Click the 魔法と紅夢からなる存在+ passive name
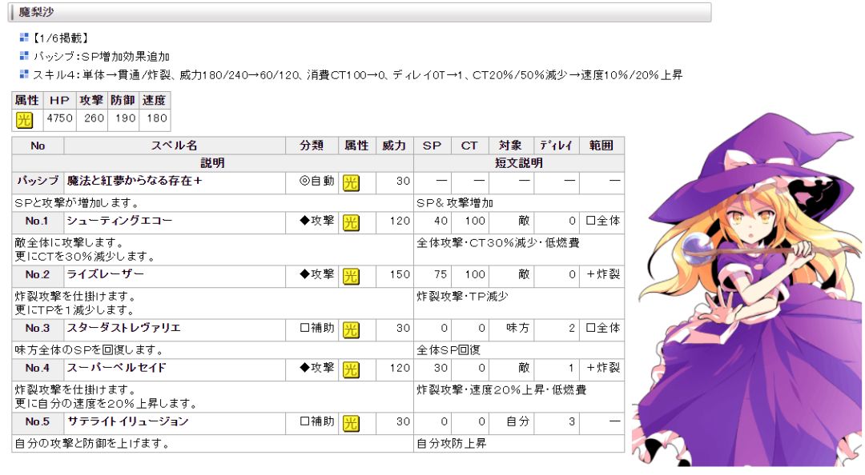 tap(134, 181)
